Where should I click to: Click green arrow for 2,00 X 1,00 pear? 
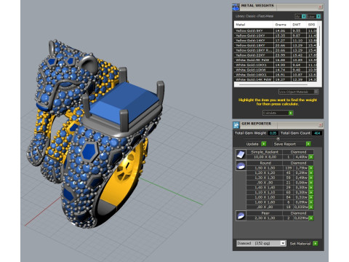[311, 218]
